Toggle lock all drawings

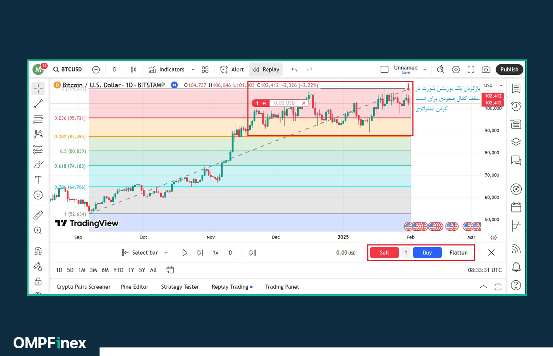pos(38,282)
